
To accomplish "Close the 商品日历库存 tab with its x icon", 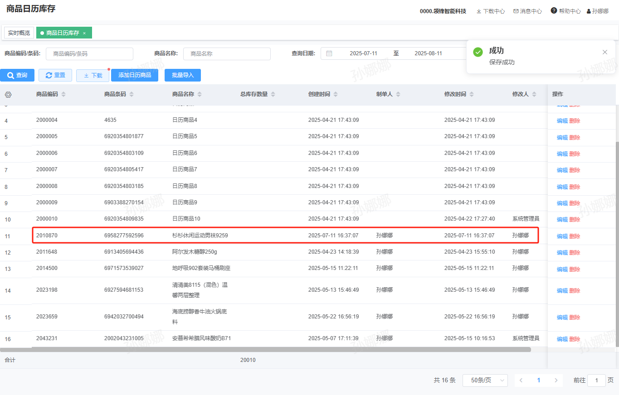I will [x=84, y=33].
